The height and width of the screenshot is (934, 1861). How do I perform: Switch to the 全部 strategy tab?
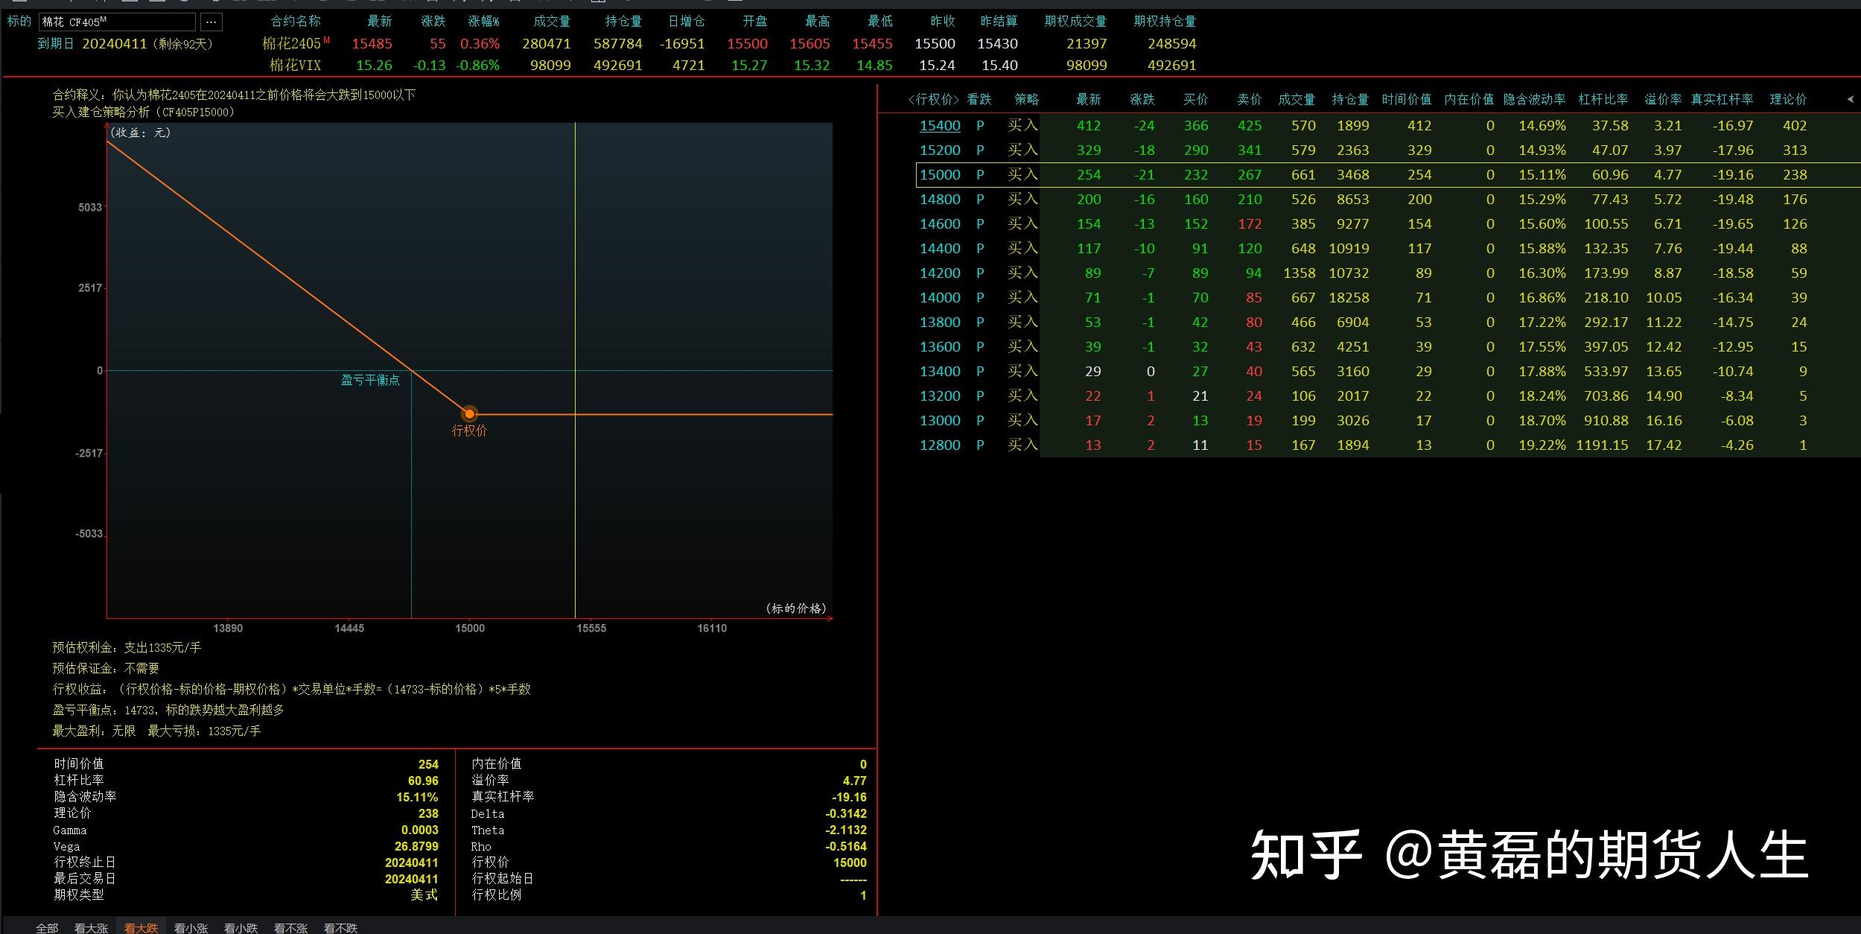click(47, 927)
